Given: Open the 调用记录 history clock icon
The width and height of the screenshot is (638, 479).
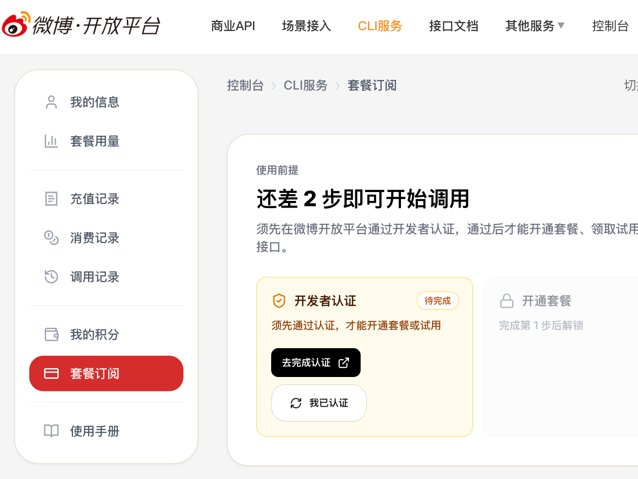Looking at the screenshot, I should pyautogui.click(x=51, y=277).
